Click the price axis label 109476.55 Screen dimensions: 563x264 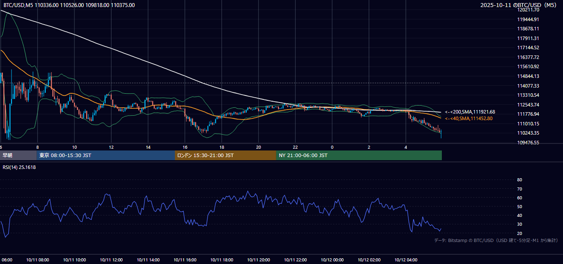point(528,143)
